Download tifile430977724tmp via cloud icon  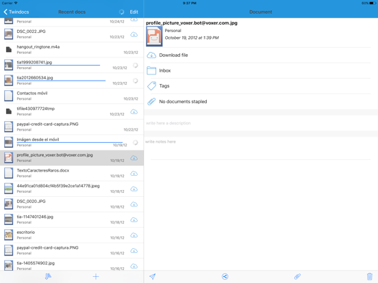tap(134, 112)
